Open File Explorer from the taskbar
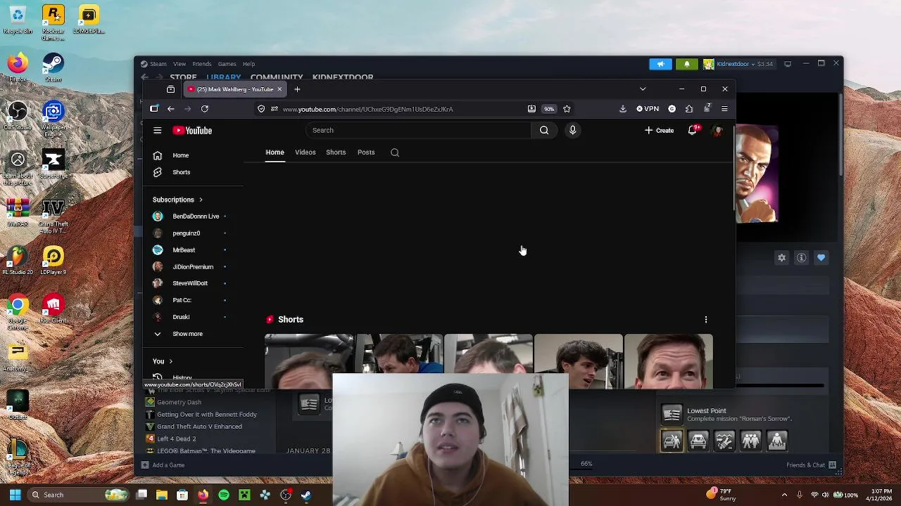Viewport: 901px width, 506px height. (161, 495)
